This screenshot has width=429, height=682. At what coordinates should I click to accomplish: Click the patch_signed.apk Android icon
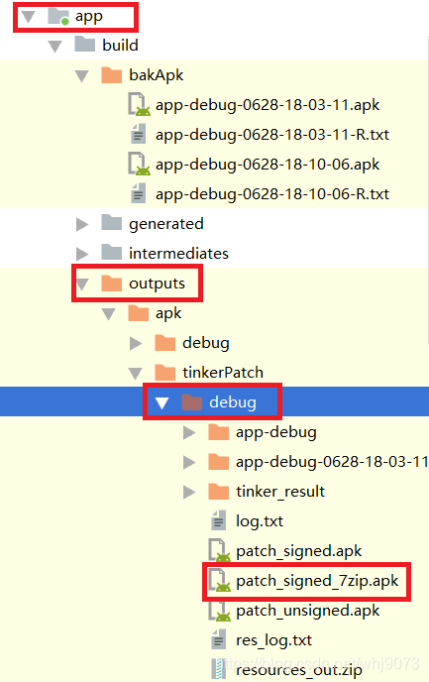click(x=220, y=550)
